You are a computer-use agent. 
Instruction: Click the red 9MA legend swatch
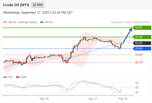click(18, 77)
